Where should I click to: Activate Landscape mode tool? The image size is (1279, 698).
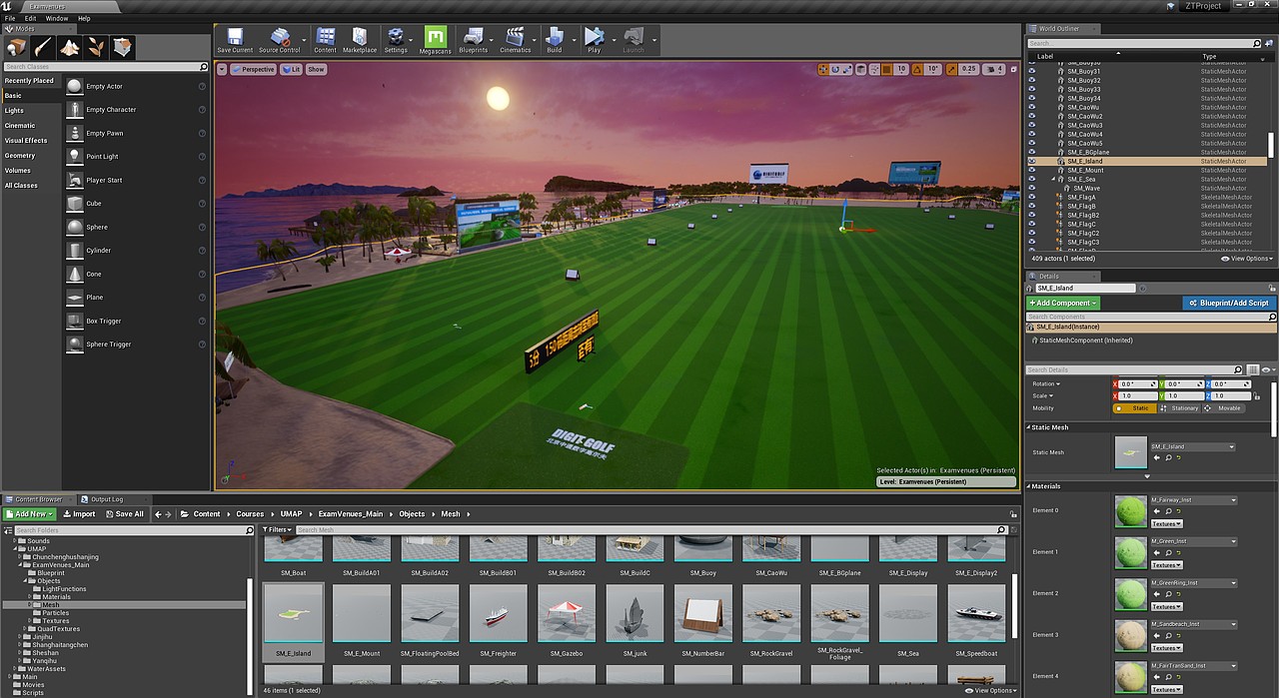coord(66,47)
